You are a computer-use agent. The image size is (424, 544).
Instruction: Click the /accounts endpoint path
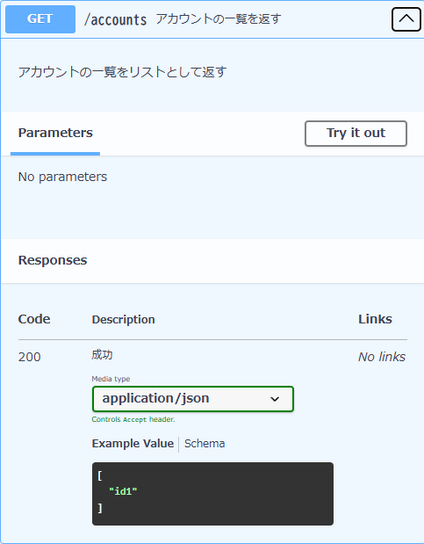(x=115, y=20)
